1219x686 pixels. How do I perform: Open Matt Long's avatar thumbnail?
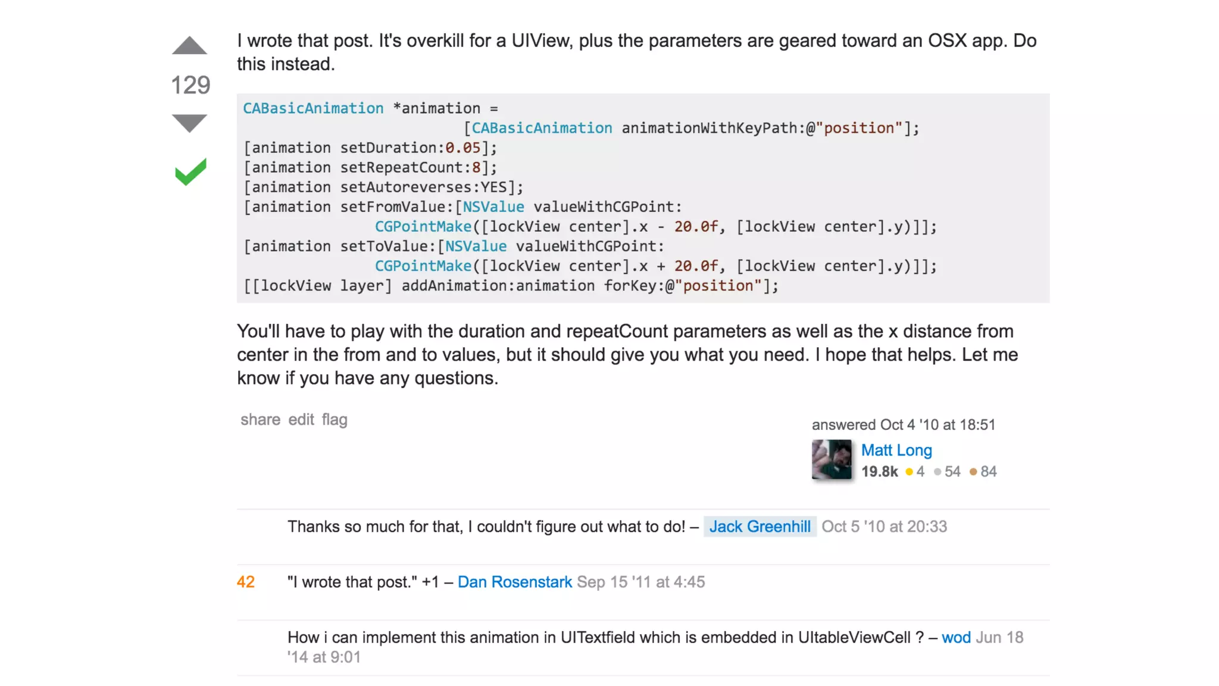pyautogui.click(x=832, y=460)
